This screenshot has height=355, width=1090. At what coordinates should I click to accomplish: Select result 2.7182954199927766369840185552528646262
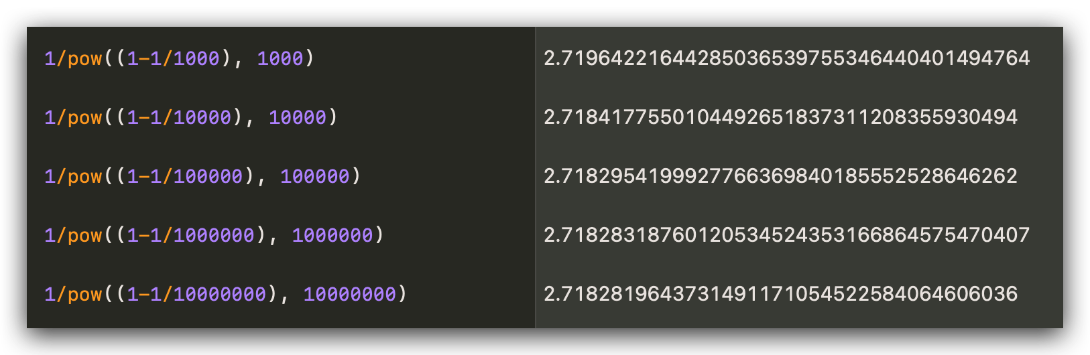[780, 176]
